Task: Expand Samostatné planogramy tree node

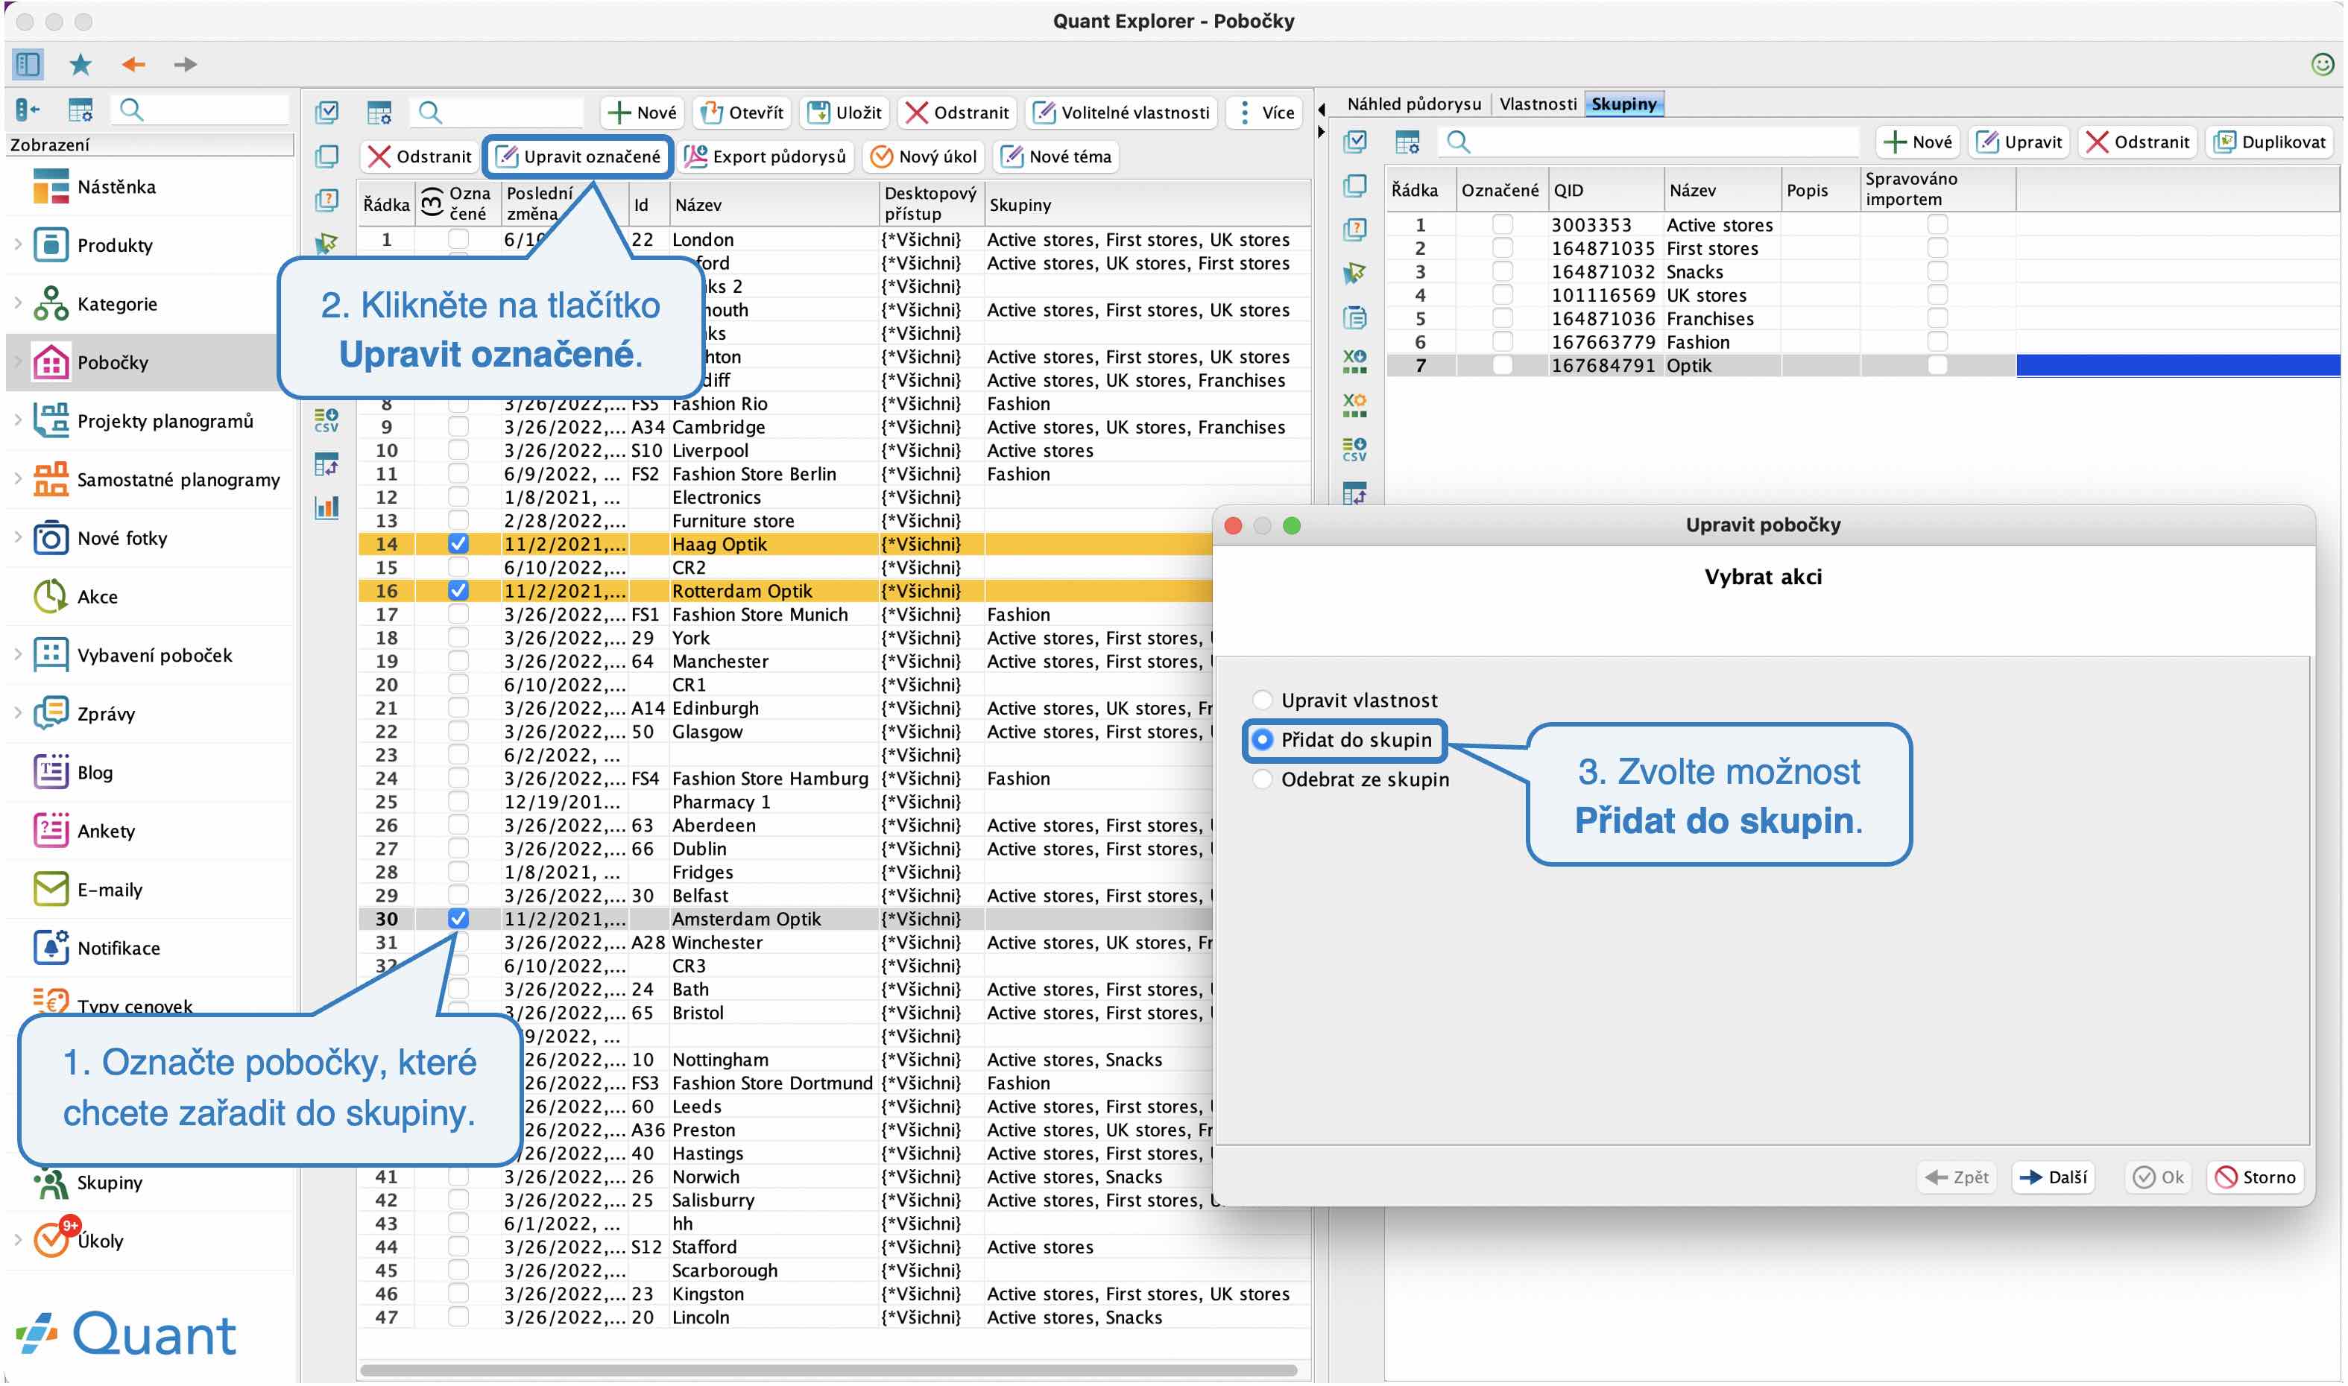Action: point(18,480)
